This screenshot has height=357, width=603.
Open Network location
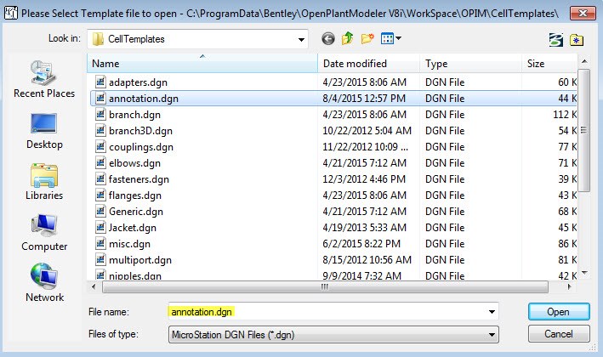click(x=44, y=283)
